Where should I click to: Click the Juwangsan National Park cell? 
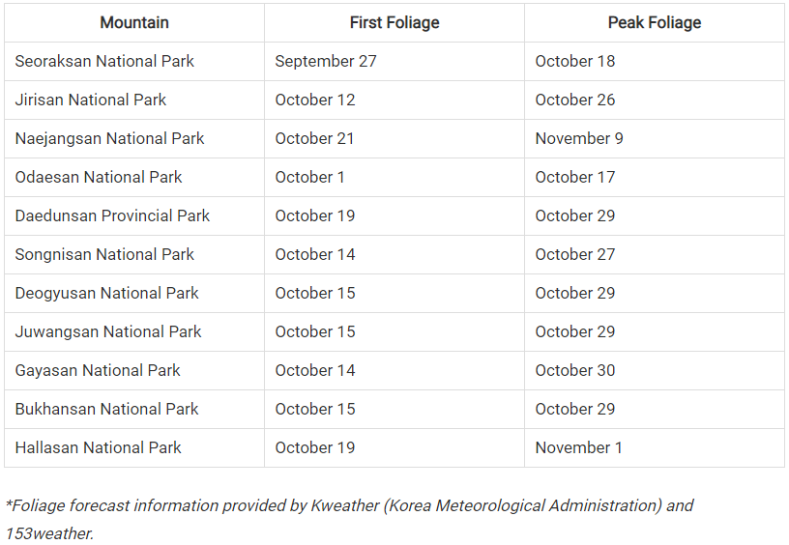tap(108, 331)
